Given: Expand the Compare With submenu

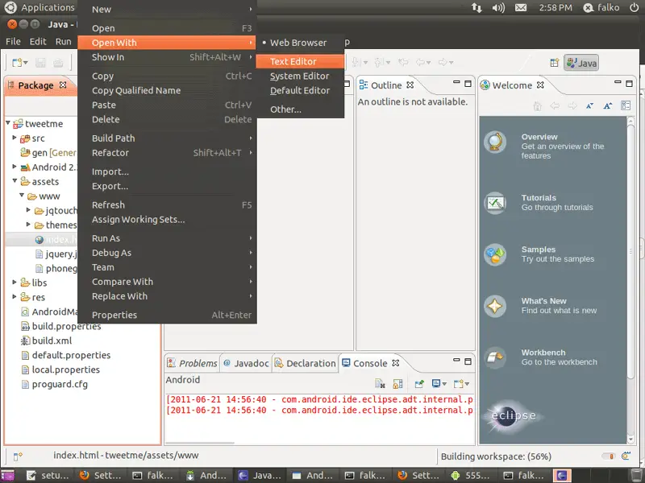Looking at the screenshot, I should pyautogui.click(x=167, y=282).
